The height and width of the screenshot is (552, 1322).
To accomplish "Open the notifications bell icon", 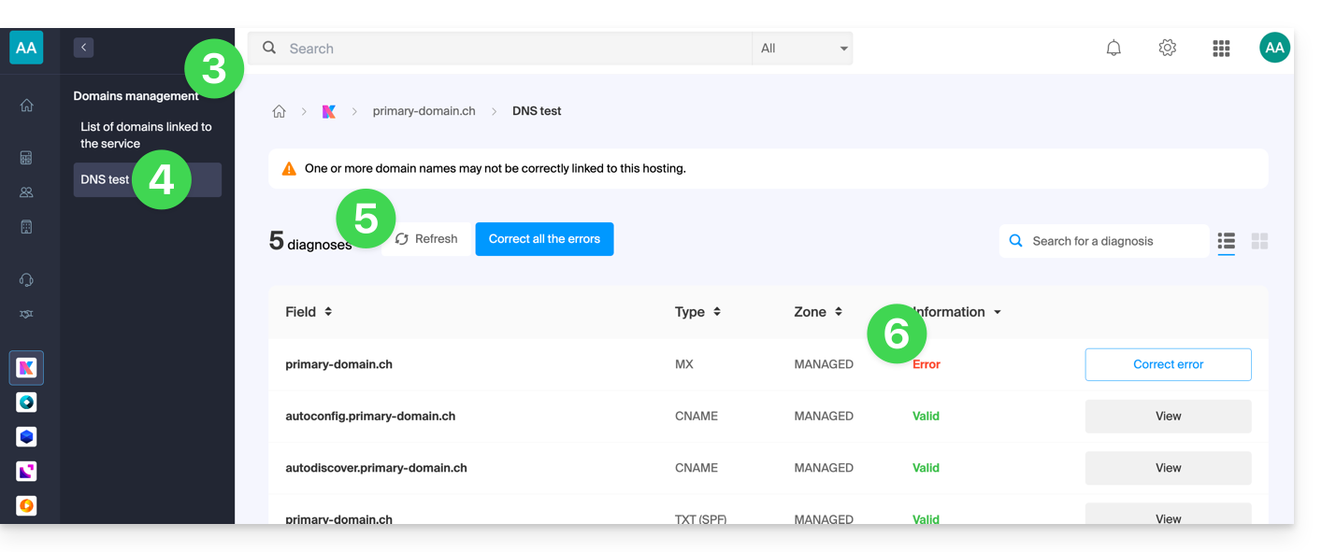I will point(1114,48).
